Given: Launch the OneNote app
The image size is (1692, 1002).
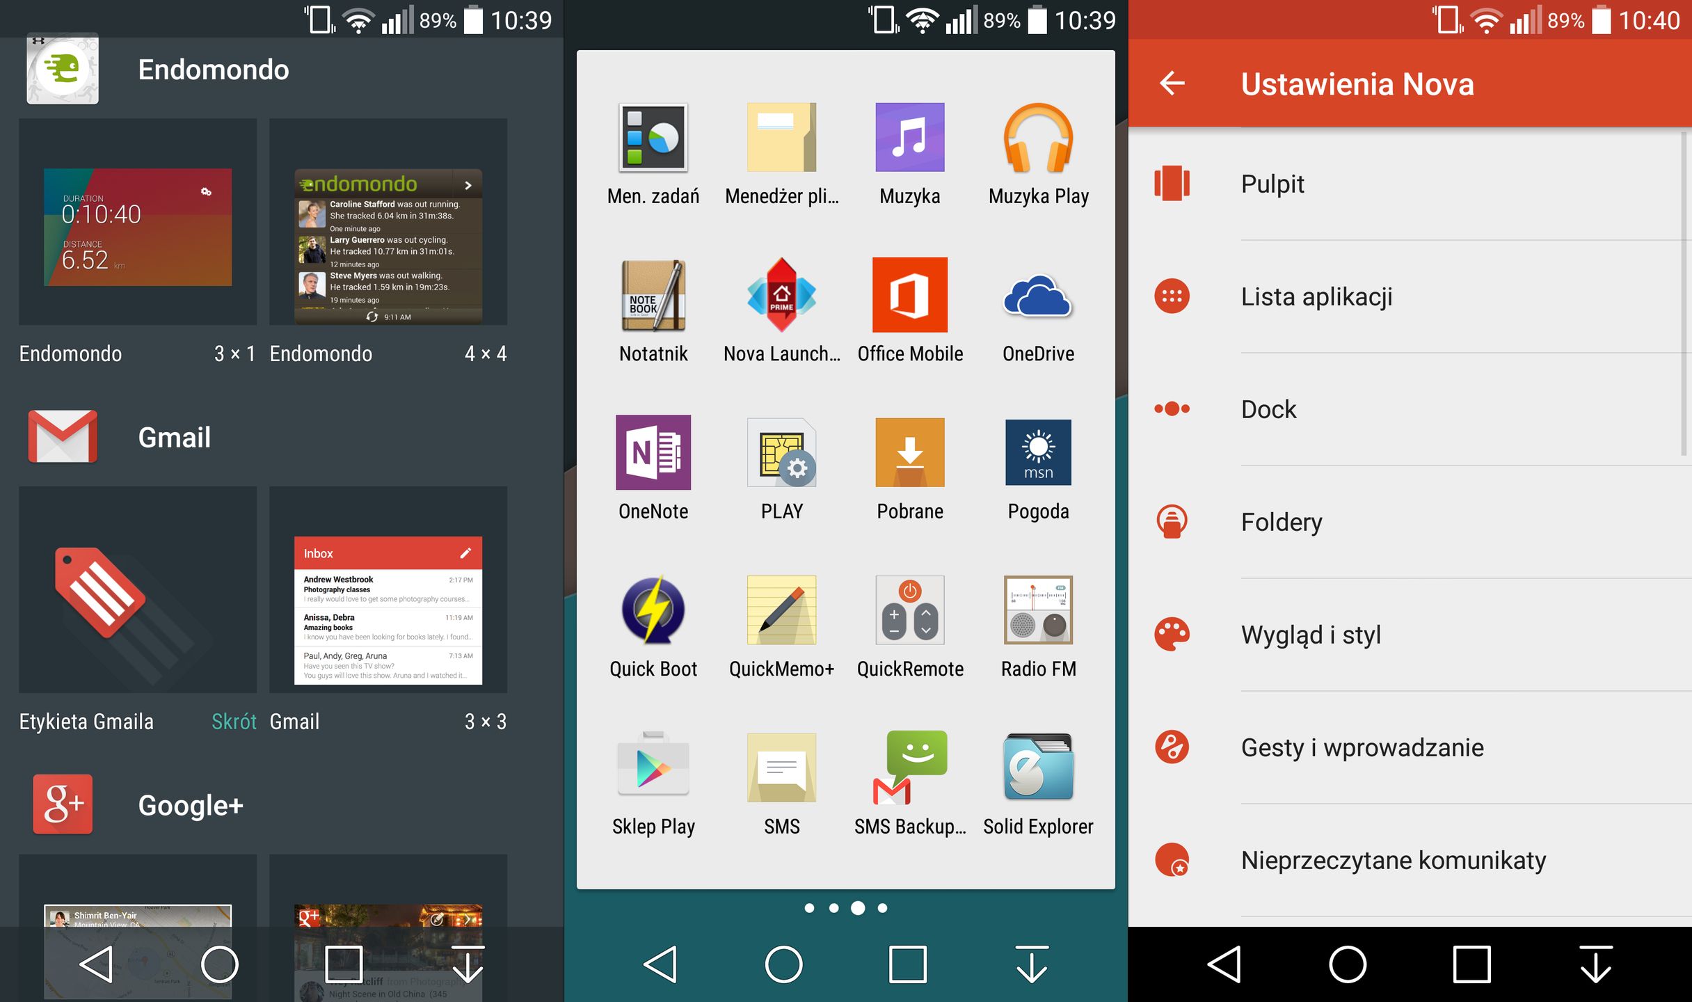Looking at the screenshot, I should coord(653,452).
